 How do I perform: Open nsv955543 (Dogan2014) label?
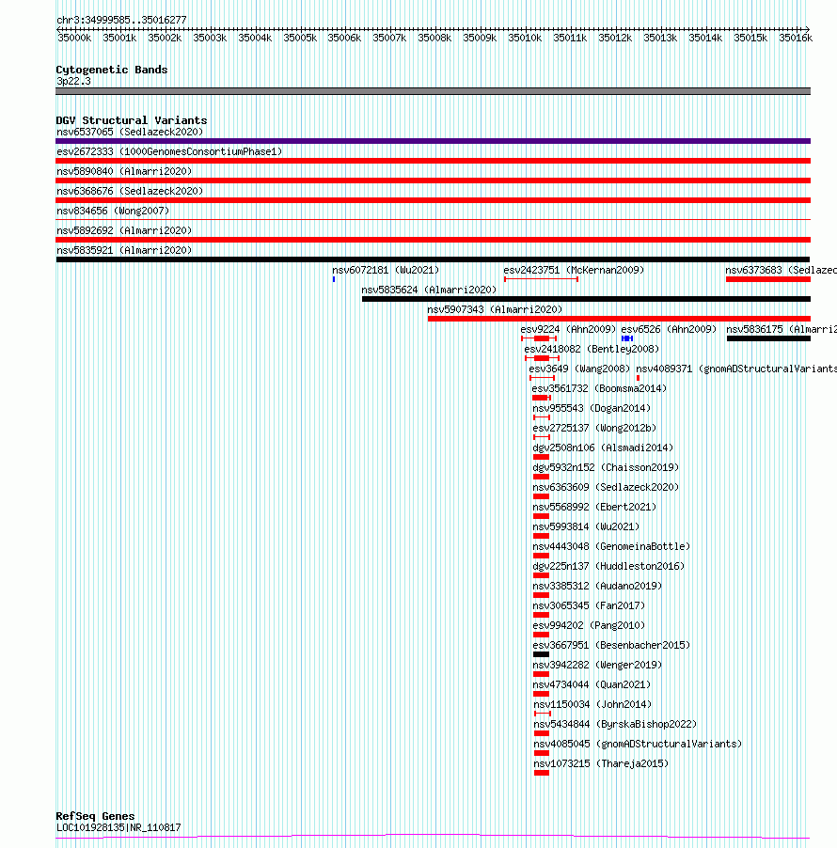(592, 408)
